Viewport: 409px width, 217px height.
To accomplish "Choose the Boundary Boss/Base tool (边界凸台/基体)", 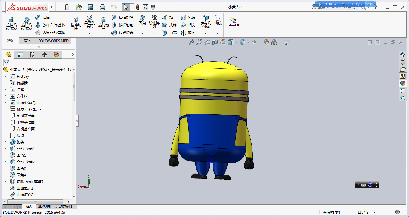I will 50,33.
